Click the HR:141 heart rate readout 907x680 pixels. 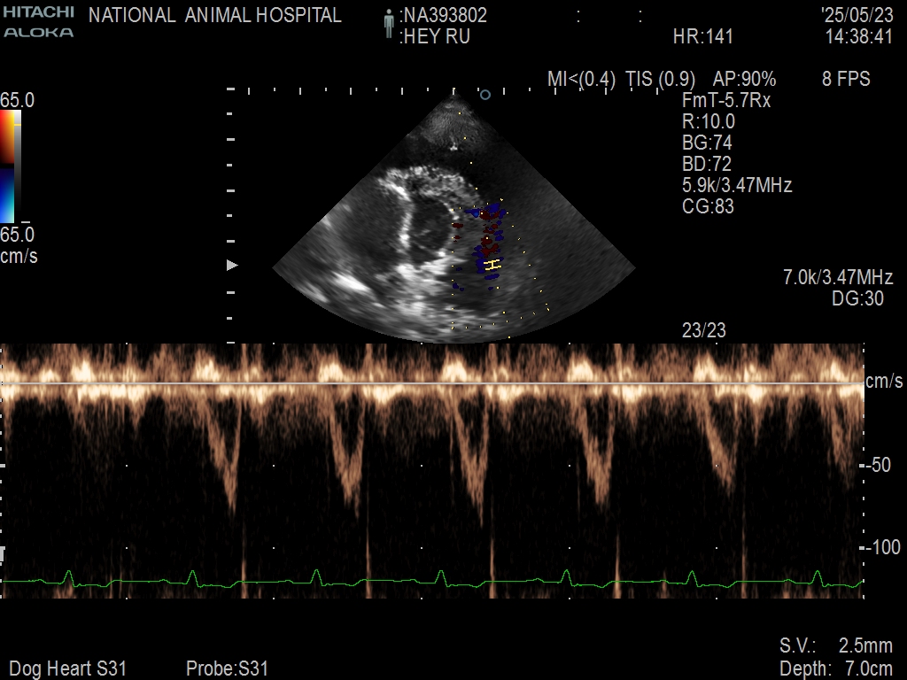(703, 37)
